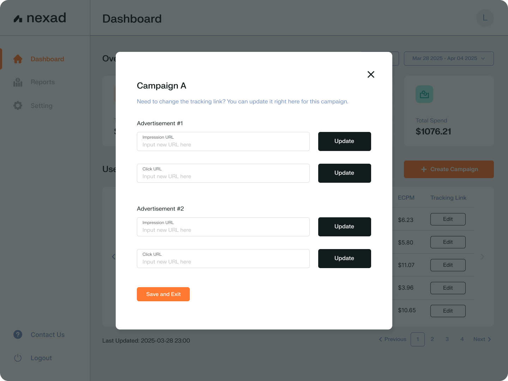Click the ECPM column header
The width and height of the screenshot is (508, 381).
(406, 198)
